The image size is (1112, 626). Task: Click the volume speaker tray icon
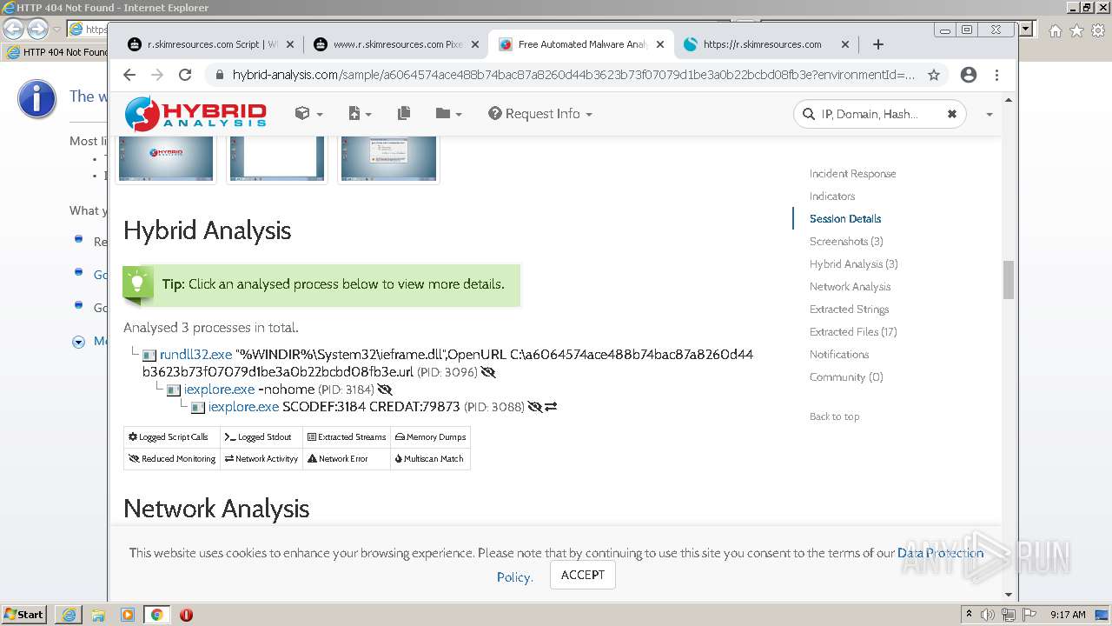coord(988,615)
